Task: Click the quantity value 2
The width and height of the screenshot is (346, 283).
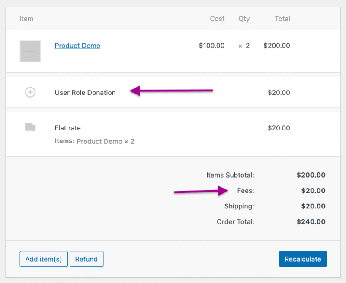Action: (x=247, y=46)
